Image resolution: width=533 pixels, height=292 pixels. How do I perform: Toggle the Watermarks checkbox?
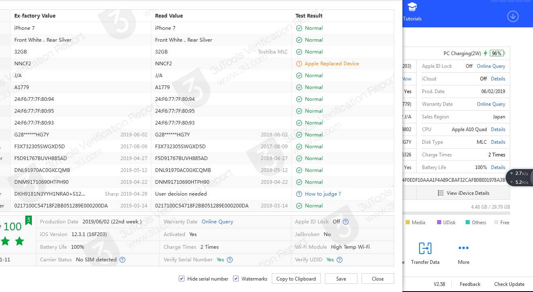pos(236,279)
